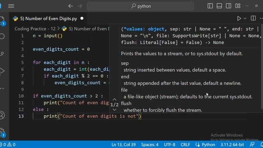
Task: Click the 'else :' code line
Action: pos(41,109)
